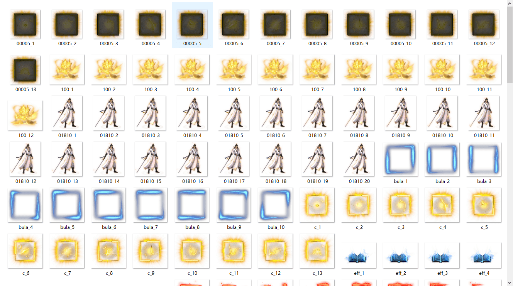Select blue frame image bula_1
The width and height of the screenshot is (513, 286).
pos(400,159)
